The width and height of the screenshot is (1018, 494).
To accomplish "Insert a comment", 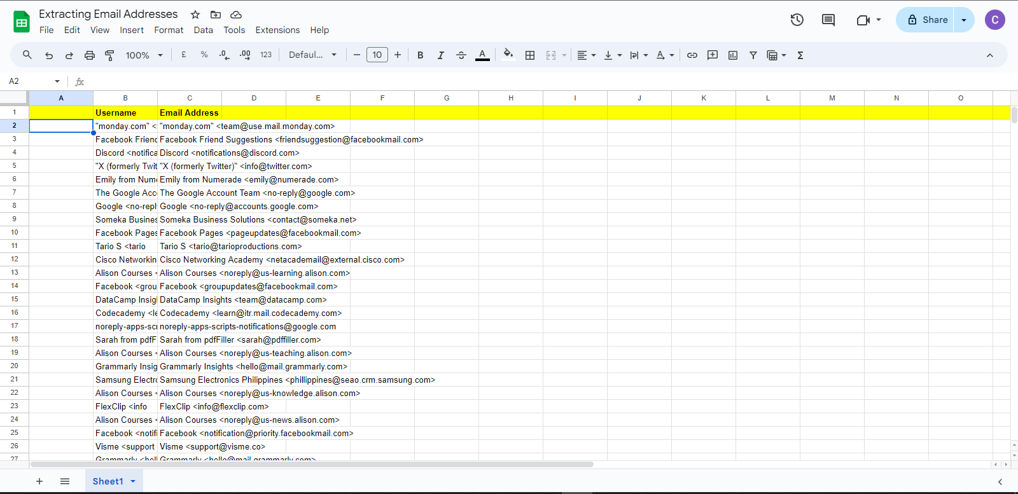I will point(713,55).
